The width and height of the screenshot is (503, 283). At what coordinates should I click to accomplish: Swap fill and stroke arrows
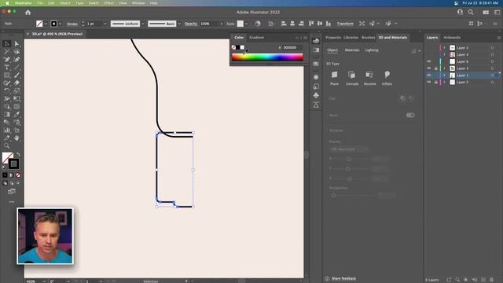[x=18, y=154]
